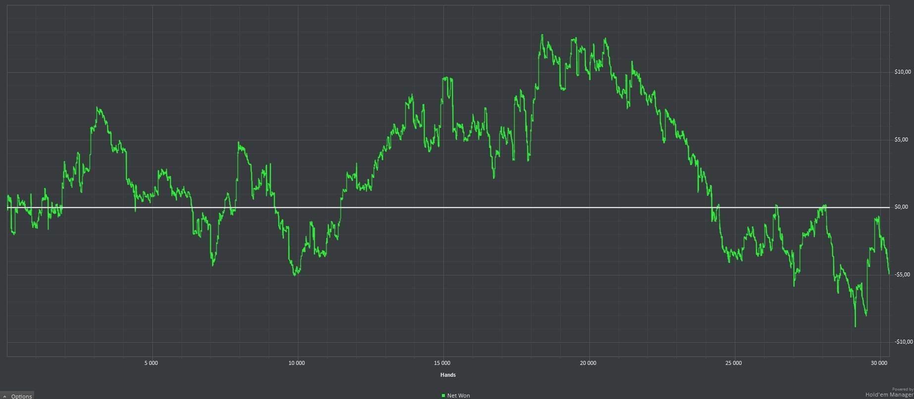Select the $0,00 y-axis label
914x399 pixels.
[x=903, y=207]
